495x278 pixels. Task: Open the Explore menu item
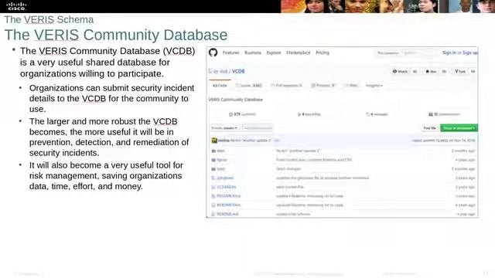pyautogui.click(x=274, y=53)
